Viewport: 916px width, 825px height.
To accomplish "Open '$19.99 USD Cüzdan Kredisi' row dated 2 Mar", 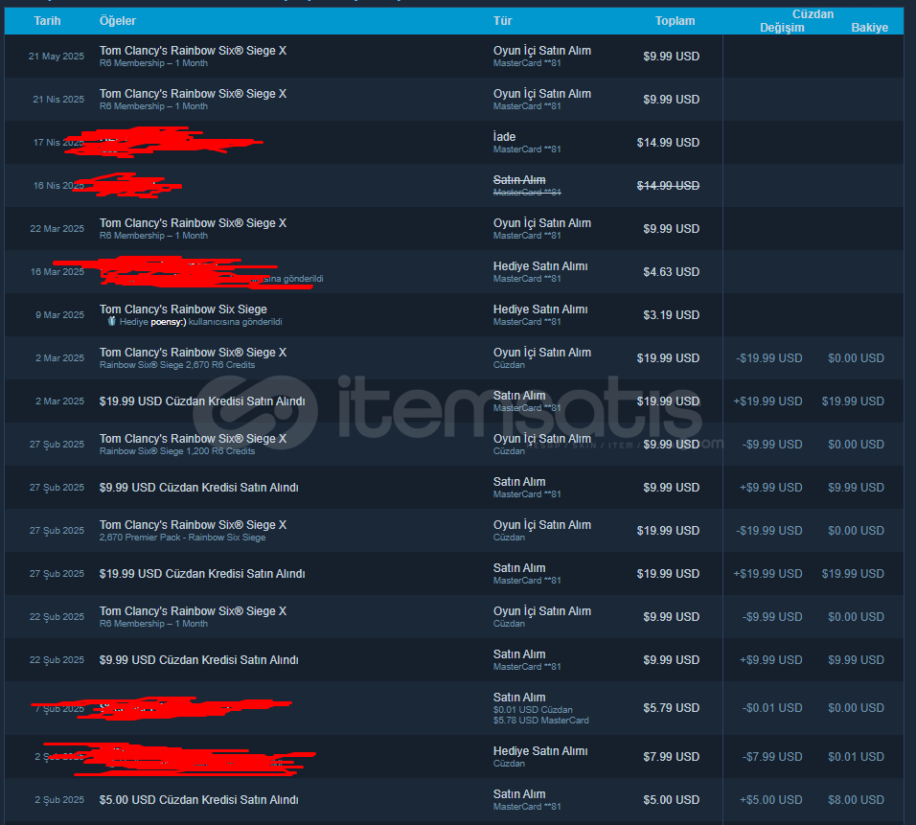I will pyautogui.click(x=454, y=401).
